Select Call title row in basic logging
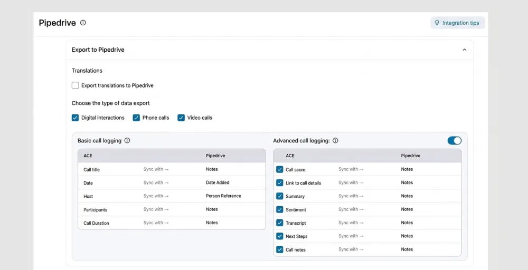Screen dimensions: 528x270 click(172, 169)
